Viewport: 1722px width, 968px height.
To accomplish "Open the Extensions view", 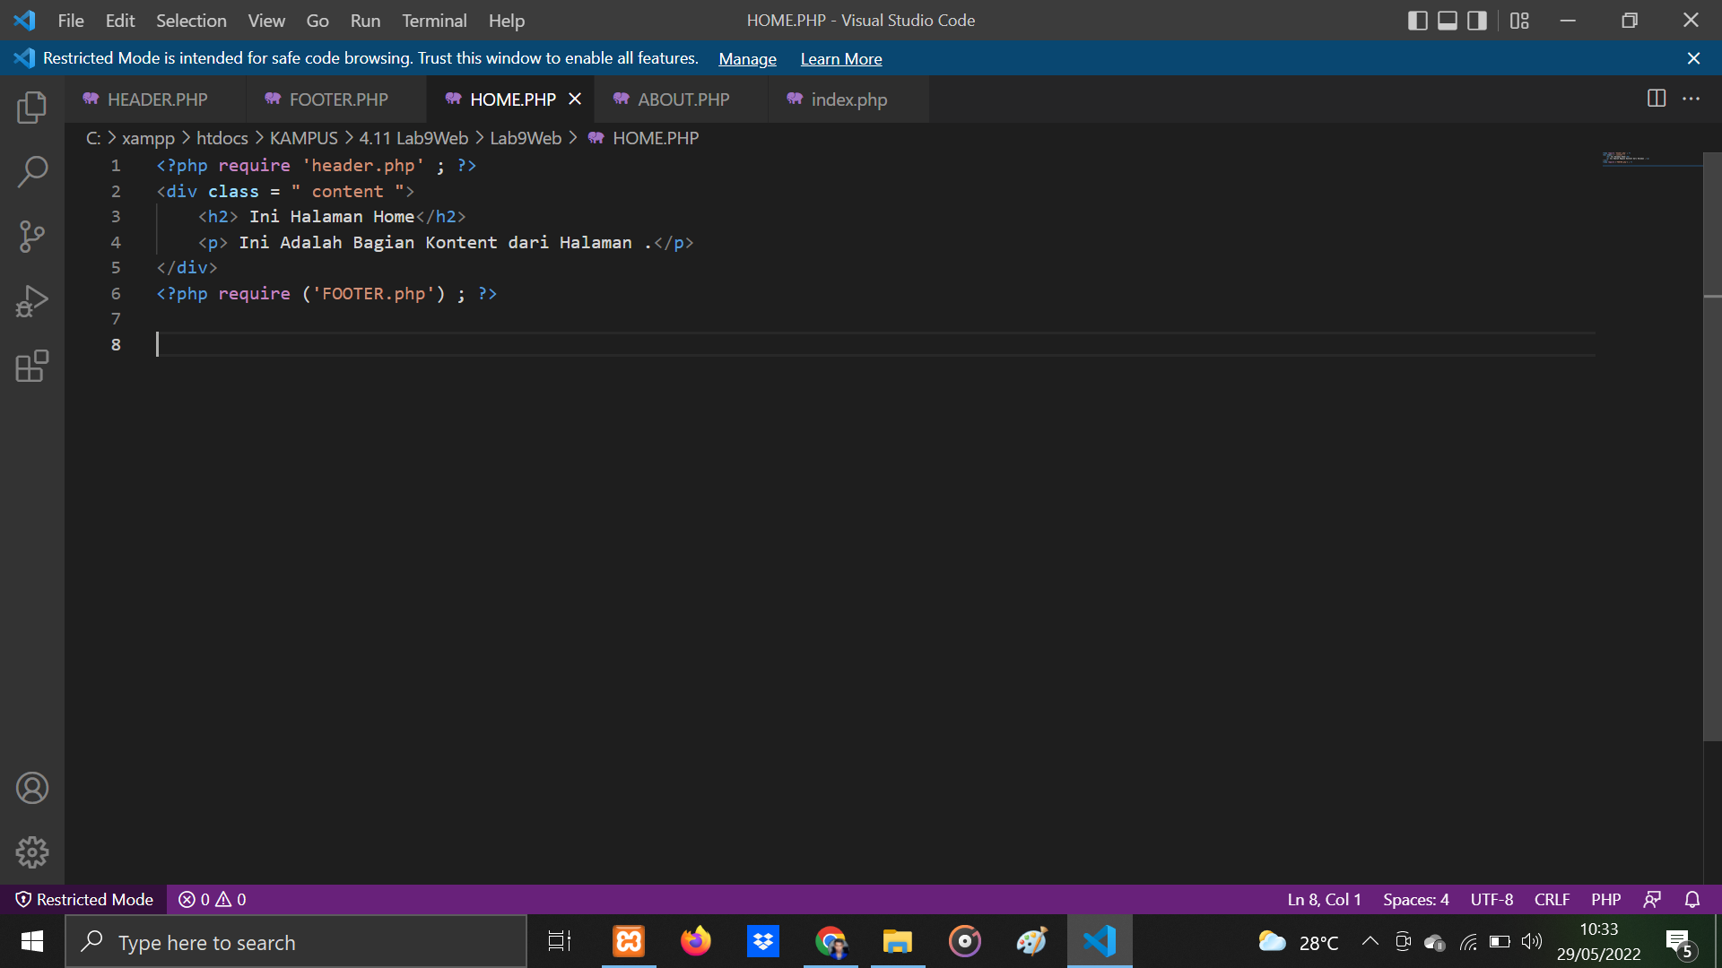I will [32, 366].
